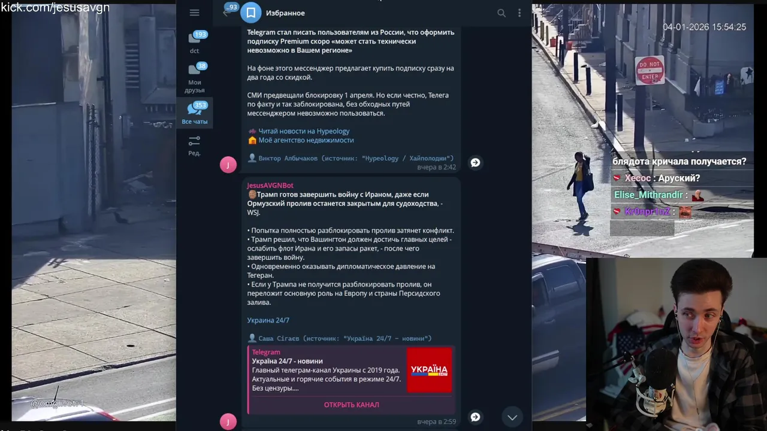
Task: Click the avatar beside the 2:59 message
Action: [228, 421]
